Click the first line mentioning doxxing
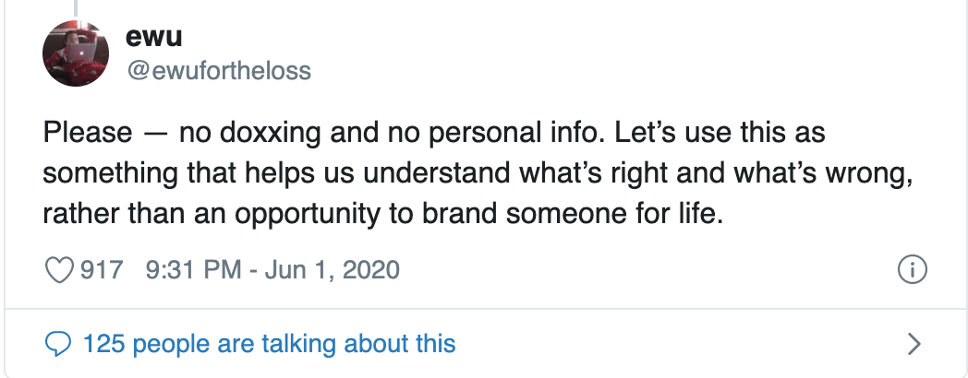The image size is (968, 378). click(434, 133)
